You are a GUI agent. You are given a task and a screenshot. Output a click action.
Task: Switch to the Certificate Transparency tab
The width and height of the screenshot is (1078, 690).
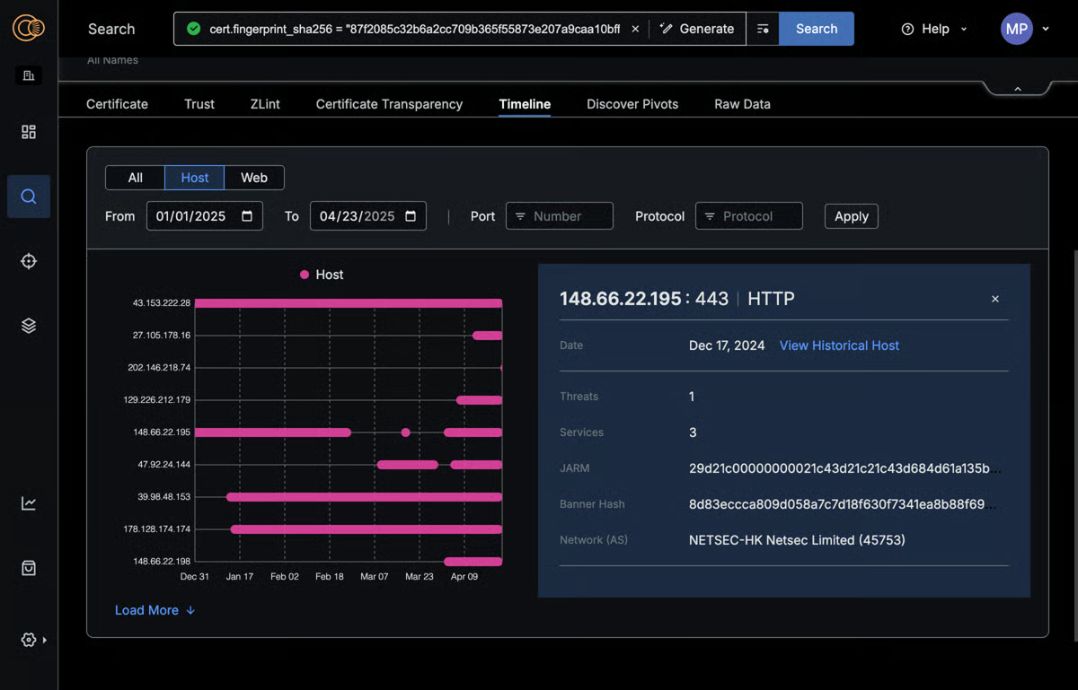click(388, 104)
